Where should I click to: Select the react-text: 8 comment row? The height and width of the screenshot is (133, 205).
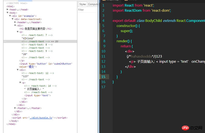pyautogui.click(x=37, y=45)
